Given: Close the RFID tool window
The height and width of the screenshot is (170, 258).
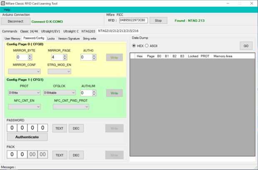Looking at the screenshot, I should [x=252, y=3].
